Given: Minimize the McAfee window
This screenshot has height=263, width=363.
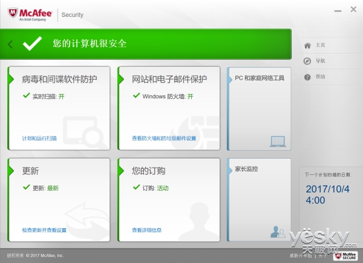Looking at the screenshot, I should pyautogui.click(x=338, y=11).
